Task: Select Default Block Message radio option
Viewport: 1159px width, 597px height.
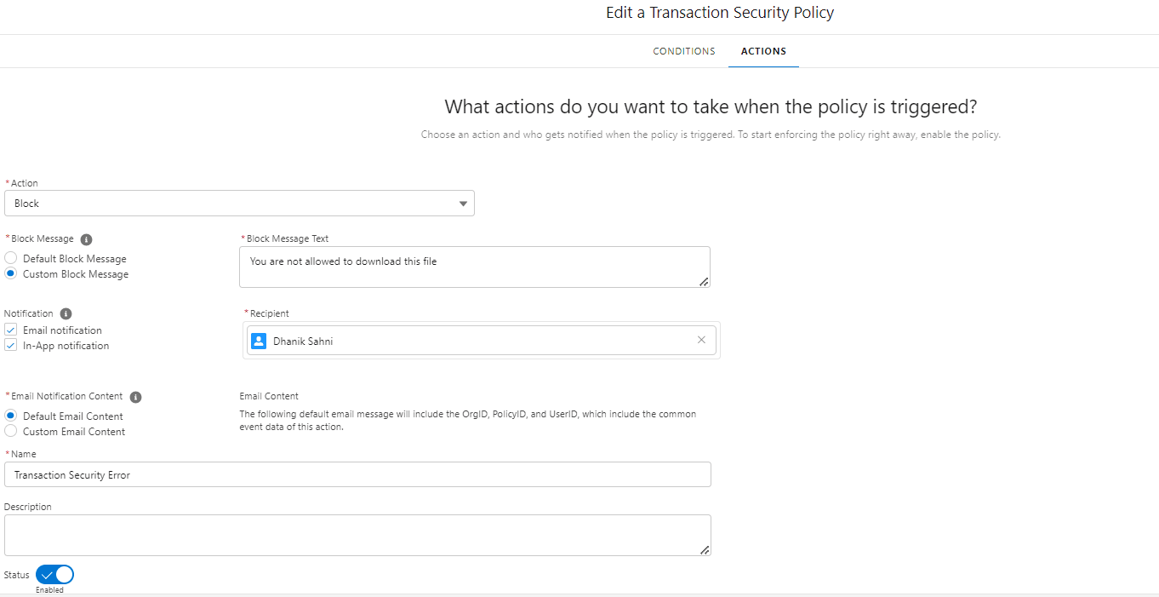Action: point(11,258)
